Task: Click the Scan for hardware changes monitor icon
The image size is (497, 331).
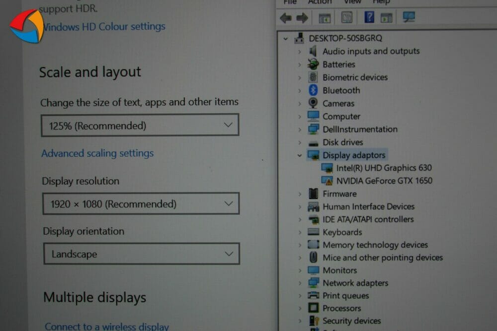Action: pyautogui.click(x=409, y=16)
